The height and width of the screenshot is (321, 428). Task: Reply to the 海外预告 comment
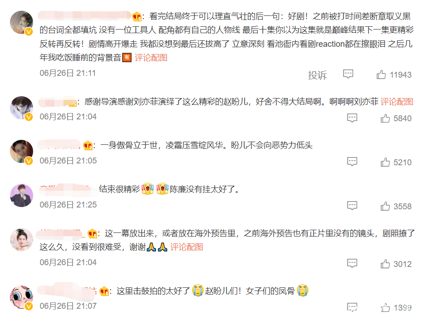point(352,263)
